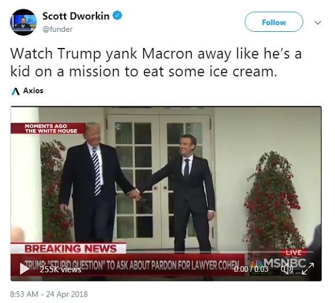Click the LIVE badge in the video
The image size is (335, 303).
[x=293, y=253]
